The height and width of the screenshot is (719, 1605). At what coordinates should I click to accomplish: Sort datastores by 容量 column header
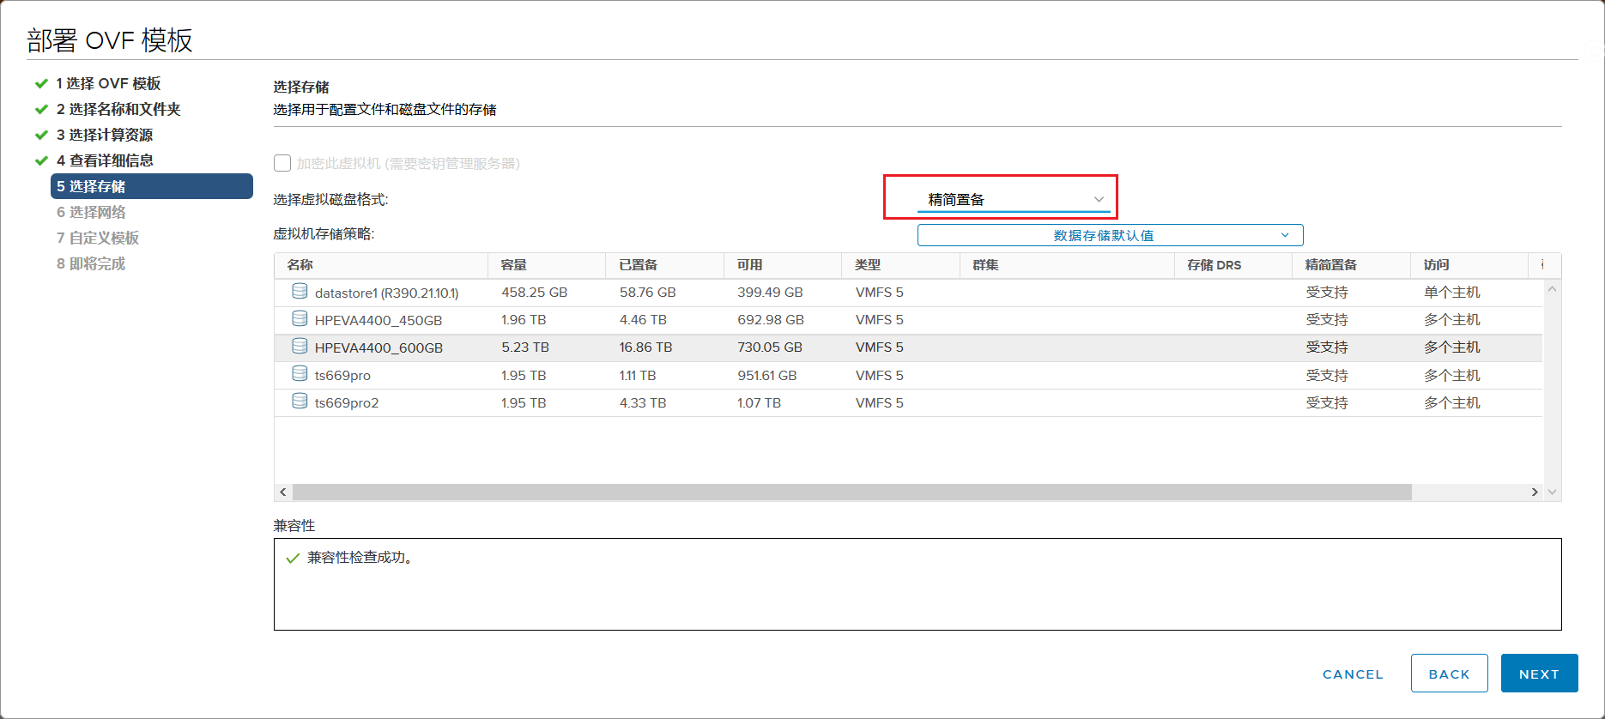(514, 265)
